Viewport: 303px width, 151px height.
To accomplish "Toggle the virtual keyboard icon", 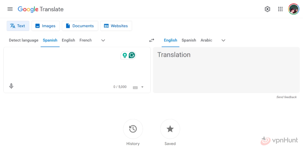I will coord(135,87).
